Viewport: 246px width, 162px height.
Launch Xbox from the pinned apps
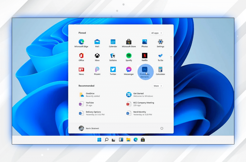97,56
